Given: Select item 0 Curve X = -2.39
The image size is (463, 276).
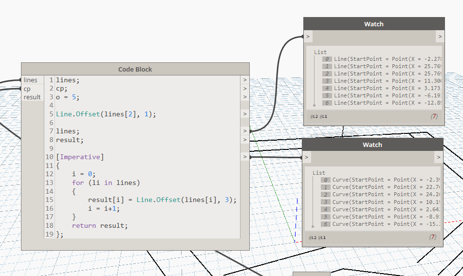Looking at the screenshot, I should 380,180.
